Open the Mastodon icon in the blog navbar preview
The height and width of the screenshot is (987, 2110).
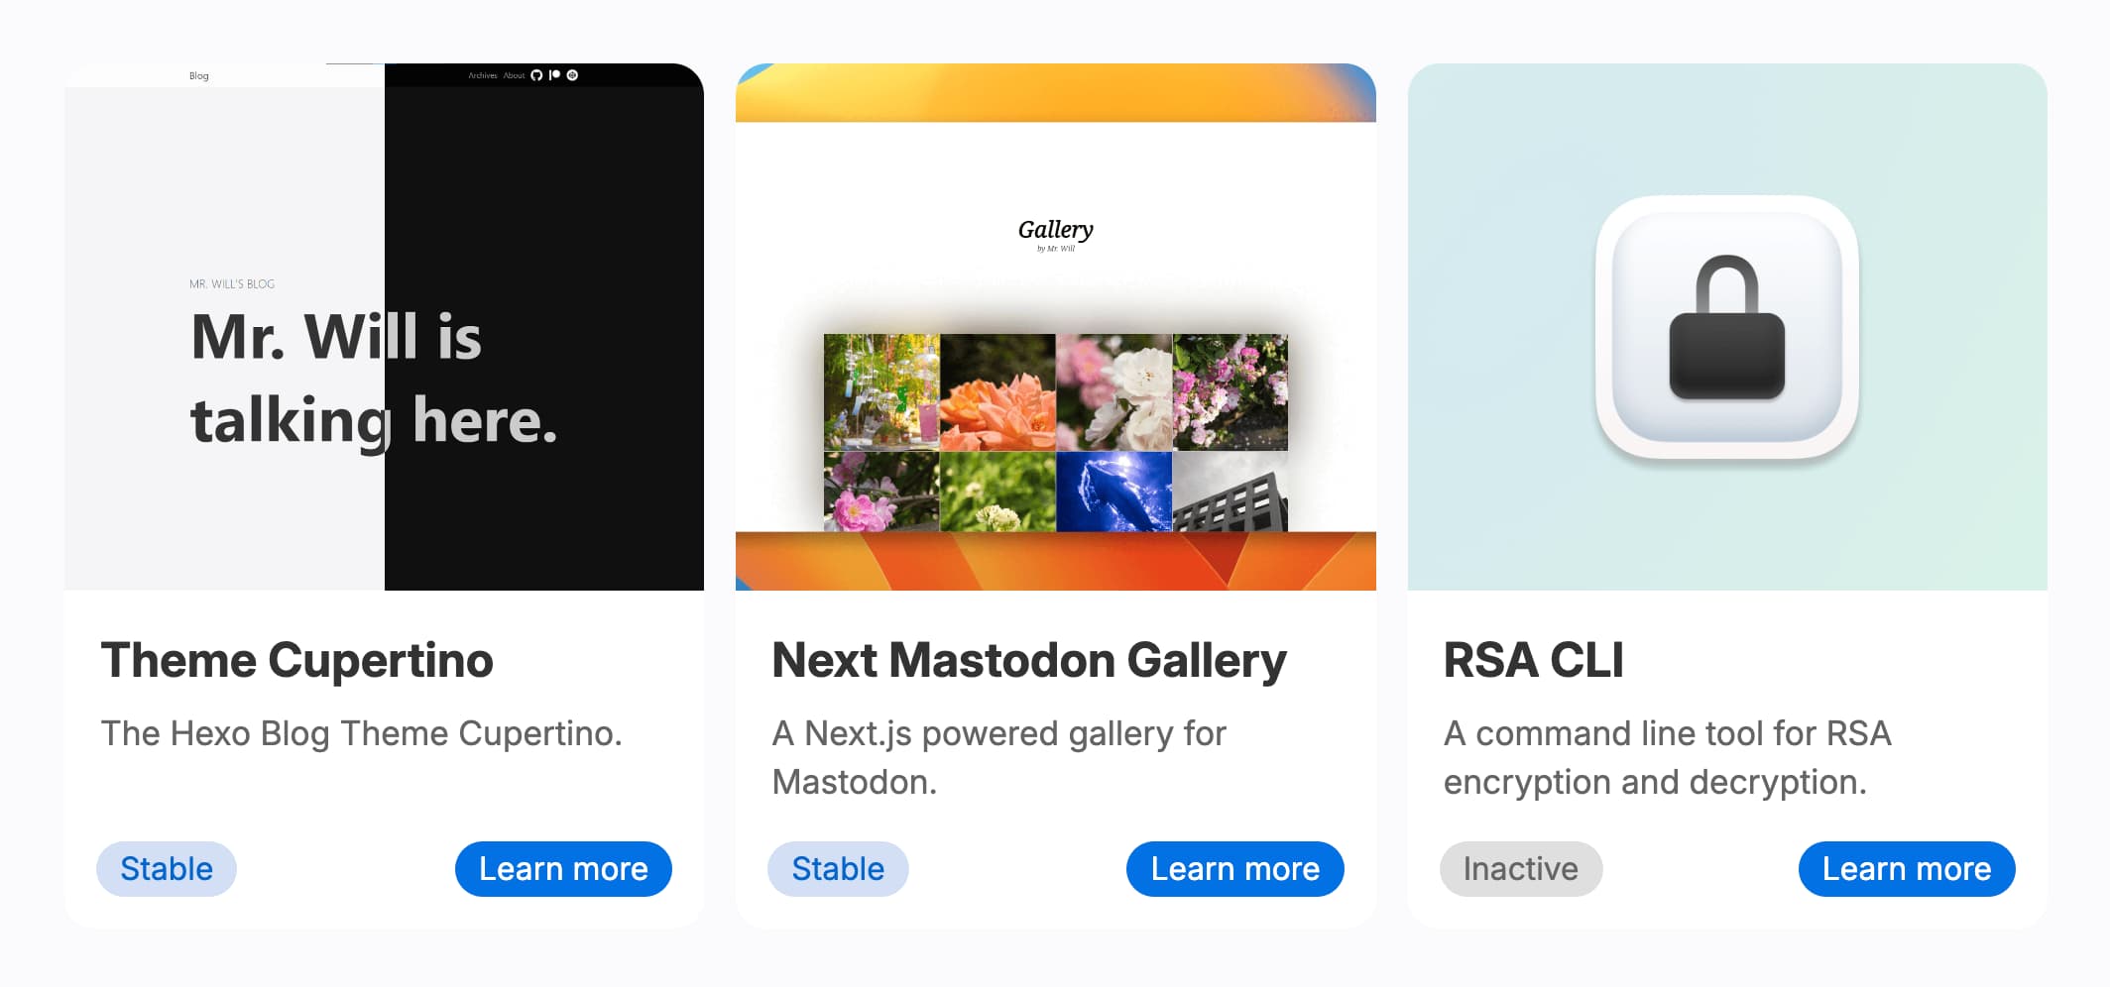[x=571, y=74]
